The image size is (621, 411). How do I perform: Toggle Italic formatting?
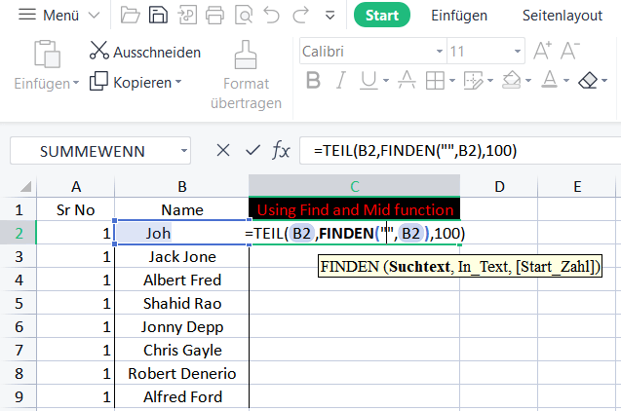point(340,80)
